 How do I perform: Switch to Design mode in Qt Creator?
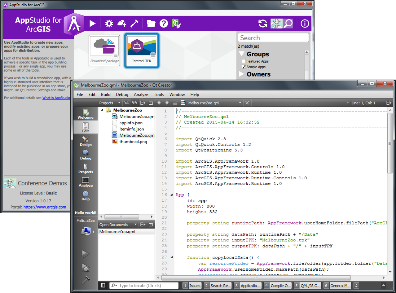[86, 141]
